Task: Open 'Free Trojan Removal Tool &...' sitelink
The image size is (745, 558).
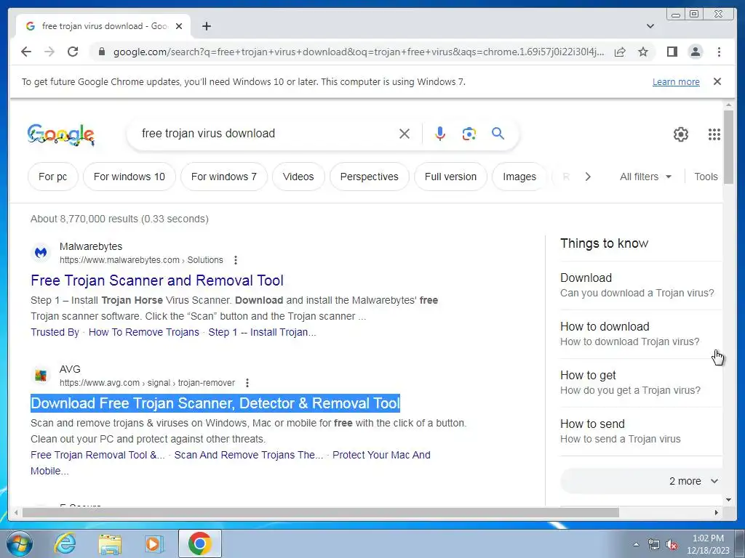Action: (97, 455)
